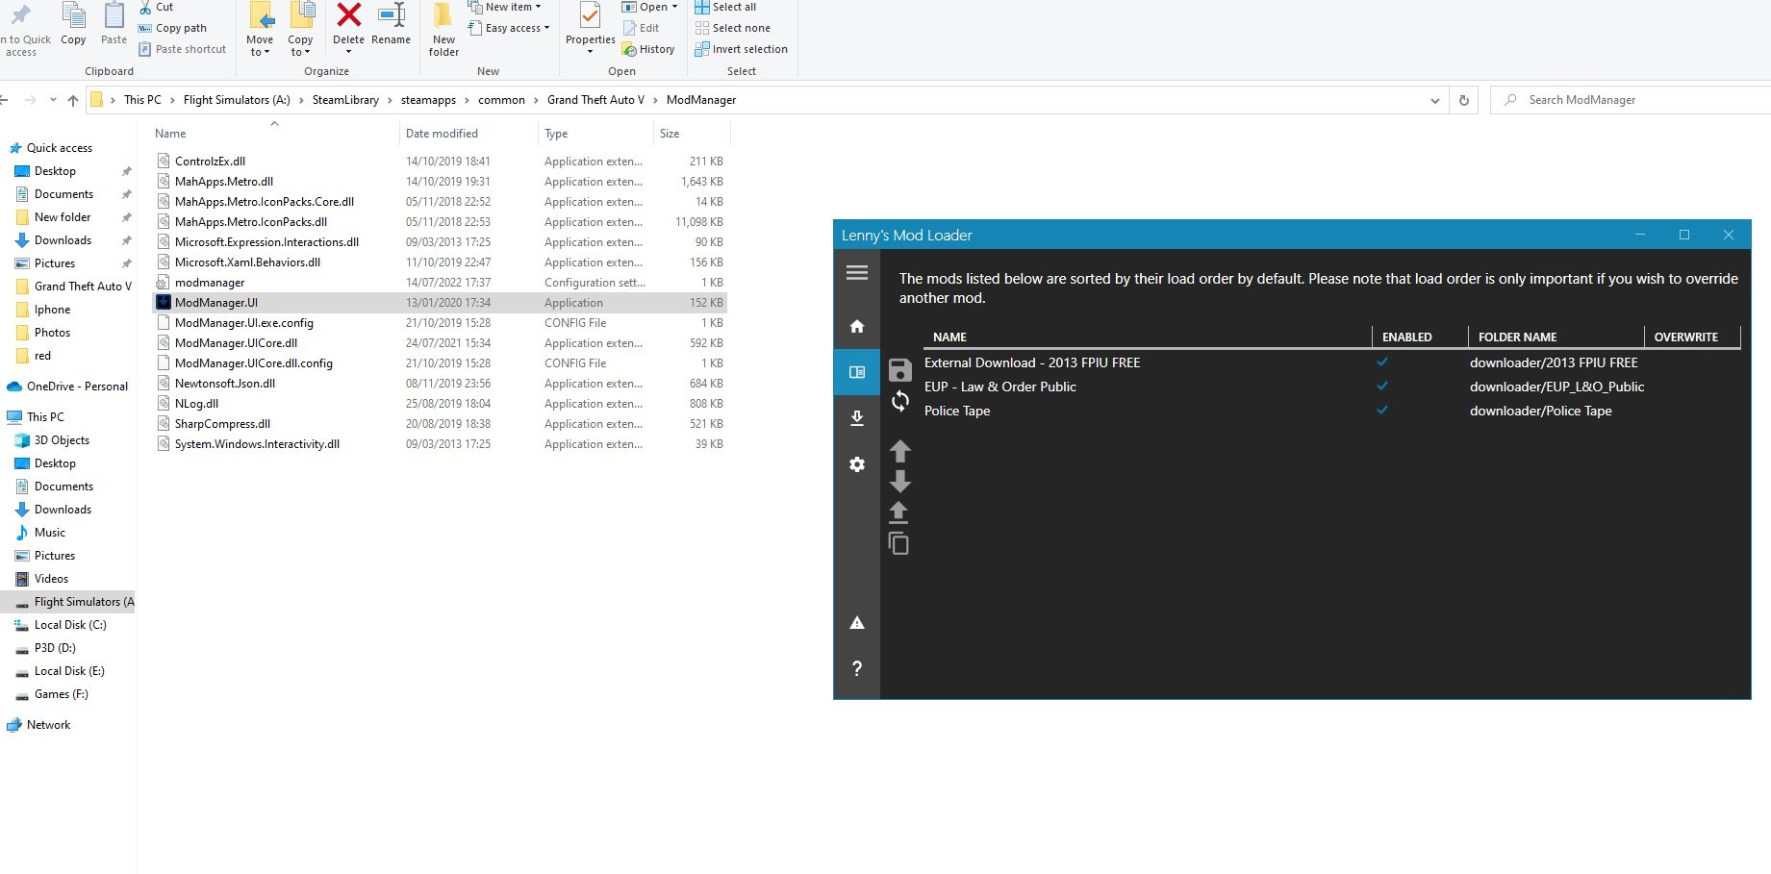Go to the Home page icon
This screenshot has height=874, width=1771.
[856, 326]
